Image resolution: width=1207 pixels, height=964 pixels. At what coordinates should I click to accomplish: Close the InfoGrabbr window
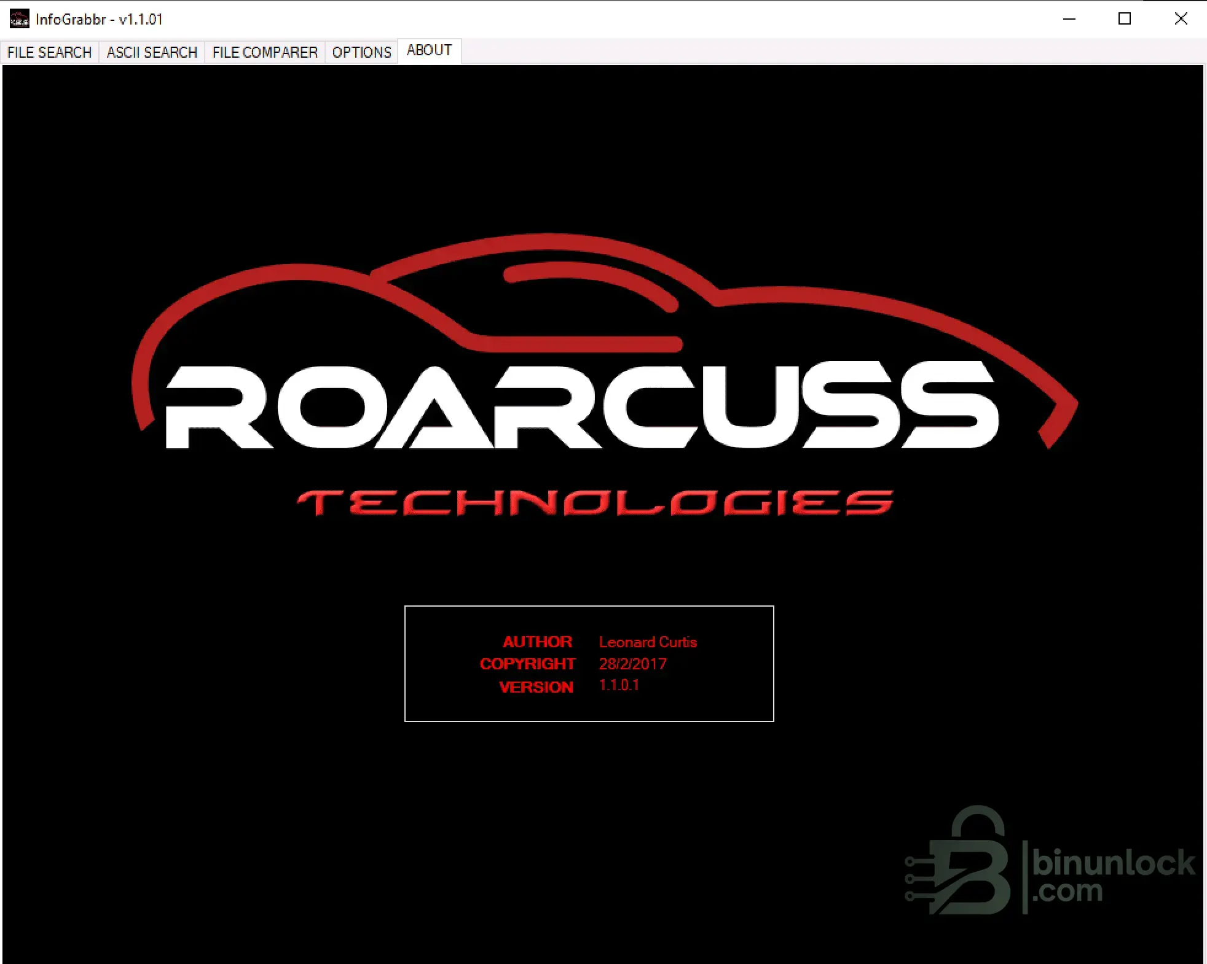coord(1181,19)
